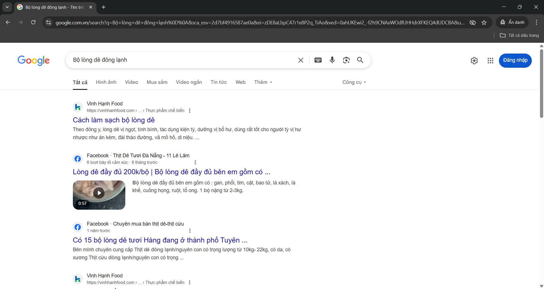Image resolution: width=544 pixels, height=289 pixels.
Task: Click scrollbar down arrow
Action: click(x=541, y=286)
